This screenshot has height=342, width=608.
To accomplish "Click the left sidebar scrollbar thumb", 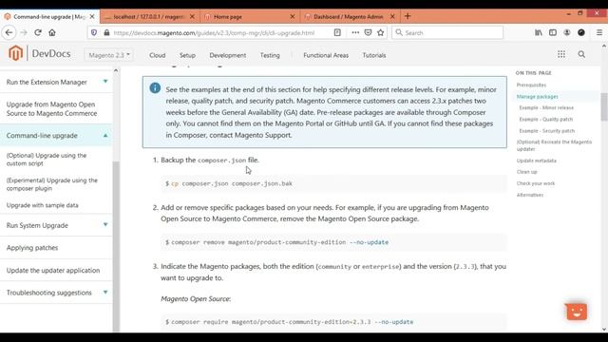I will (x=116, y=246).
